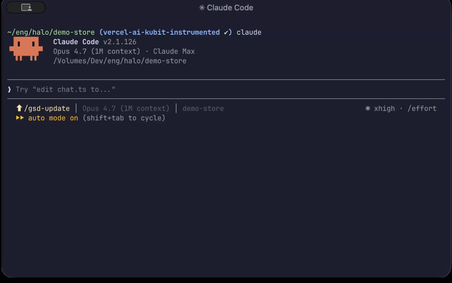Click the screen-share icon in the title bar
The width and height of the screenshot is (452, 283).
pos(26,7)
